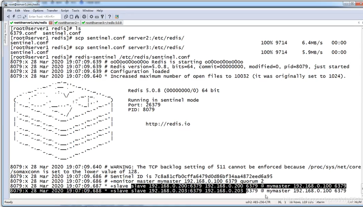Click the rightmost picture toolbar icon
This screenshot has height=207, width=363.
pyautogui.click(x=117, y=16)
